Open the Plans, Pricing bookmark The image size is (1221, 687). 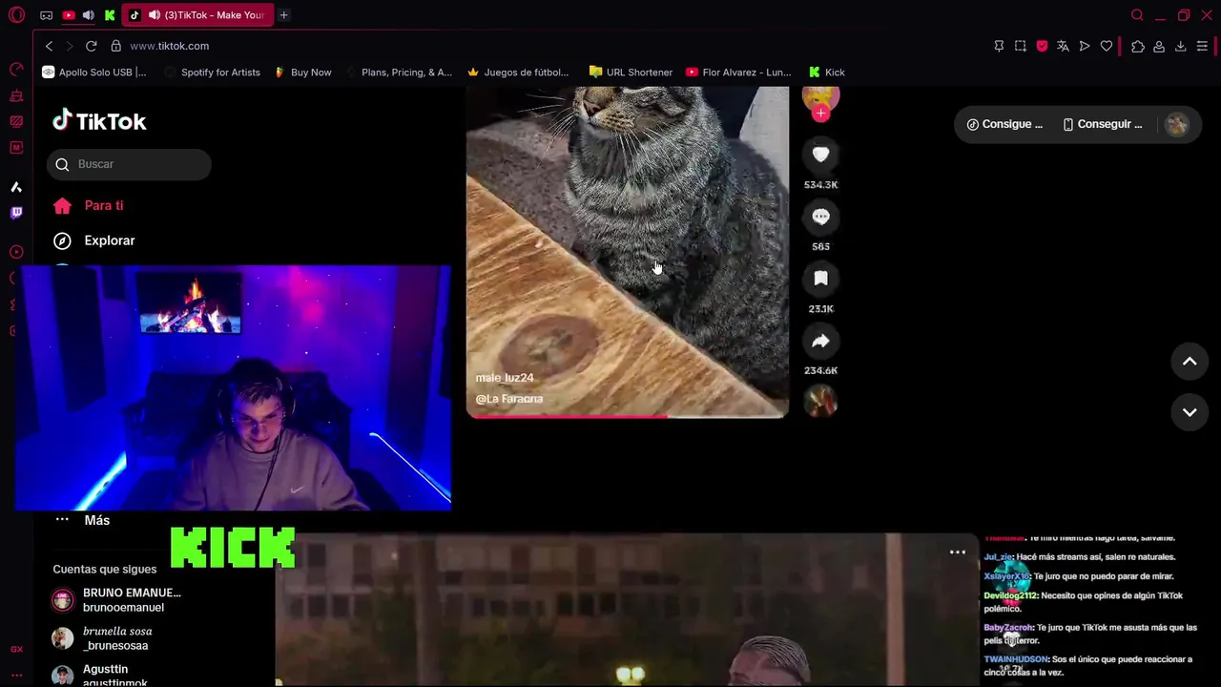[399, 73]
